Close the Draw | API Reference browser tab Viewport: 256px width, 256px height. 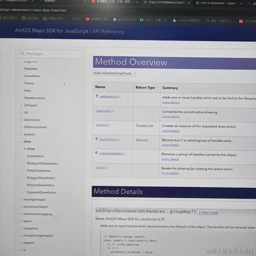tap(189, 3)
